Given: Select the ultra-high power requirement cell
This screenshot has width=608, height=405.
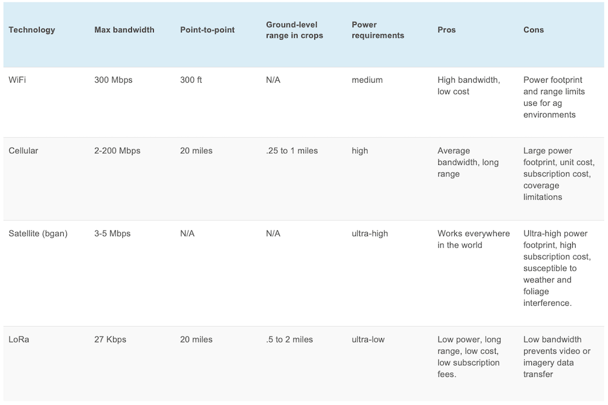Looking at the screenshot, I should [x=370, y=234].
